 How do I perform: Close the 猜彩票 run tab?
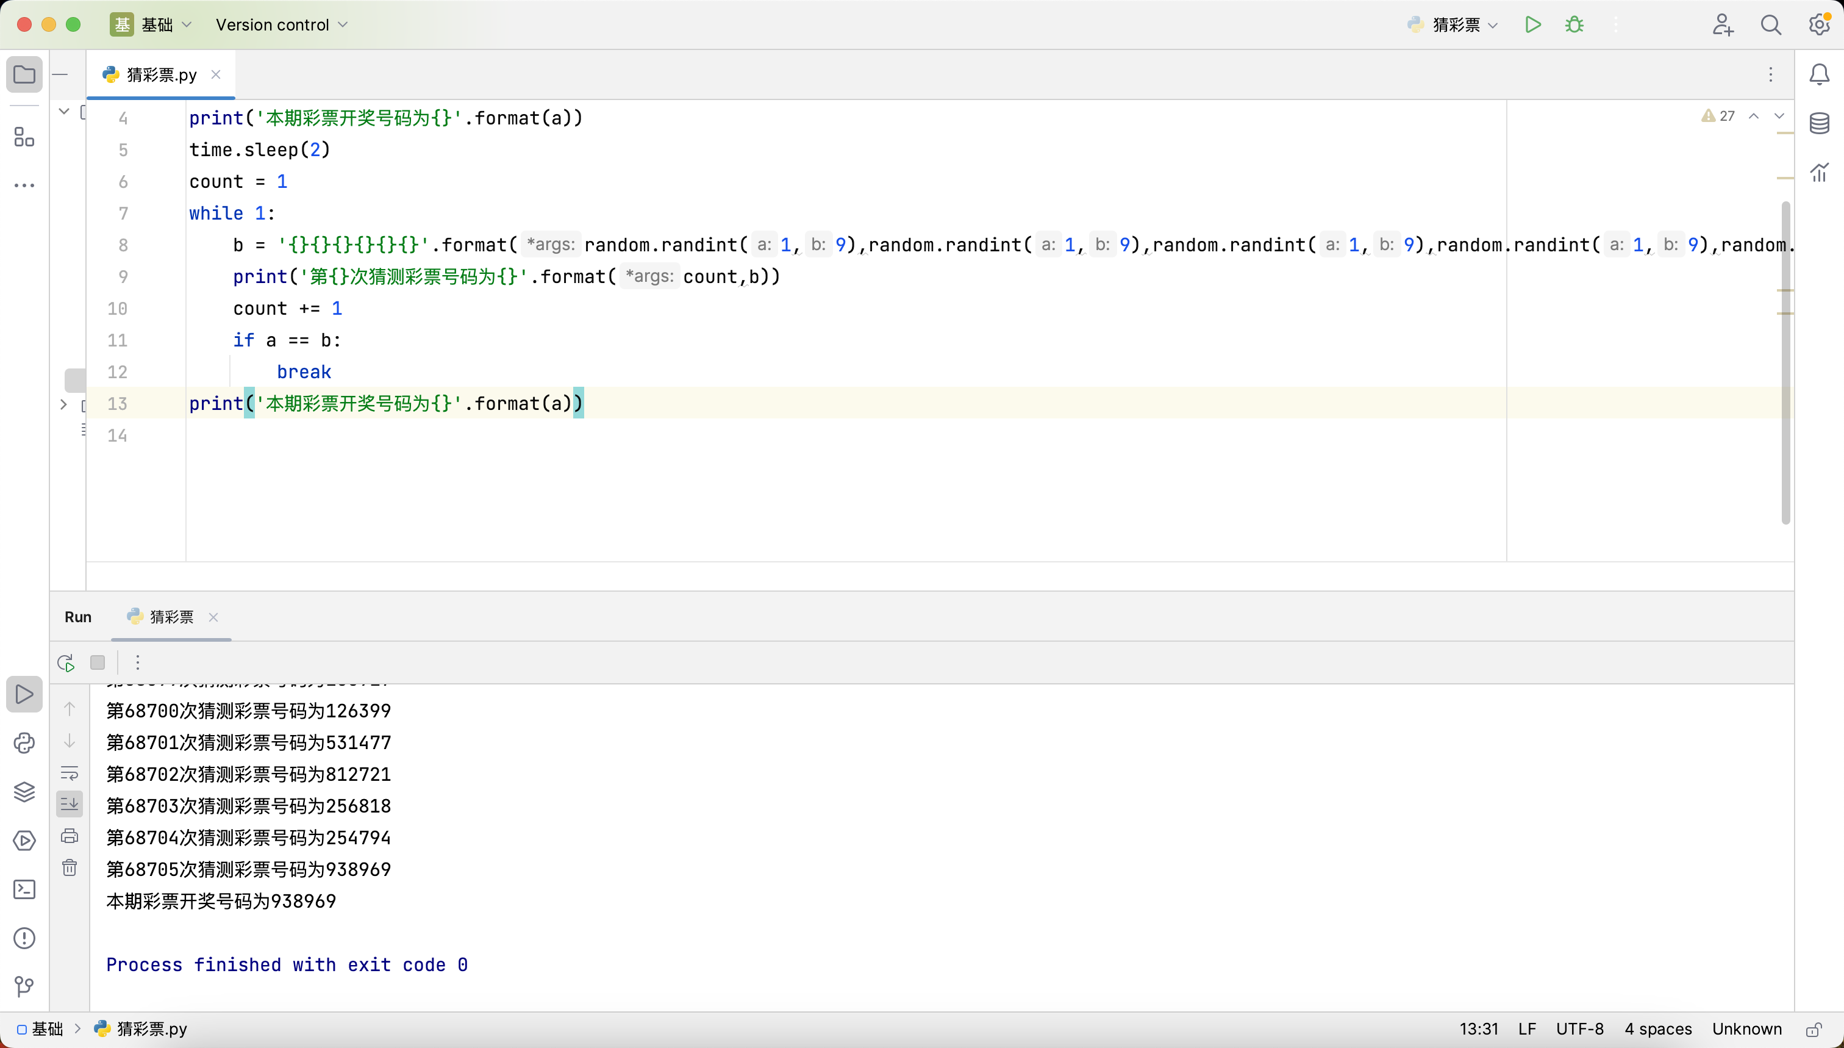(x=213, y=617)
